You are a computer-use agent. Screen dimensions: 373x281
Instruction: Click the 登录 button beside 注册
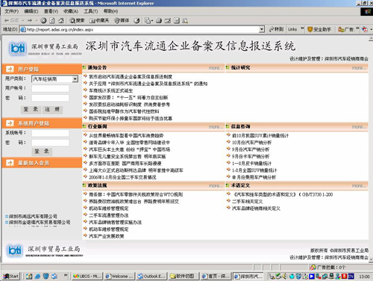tap(31, 109)
